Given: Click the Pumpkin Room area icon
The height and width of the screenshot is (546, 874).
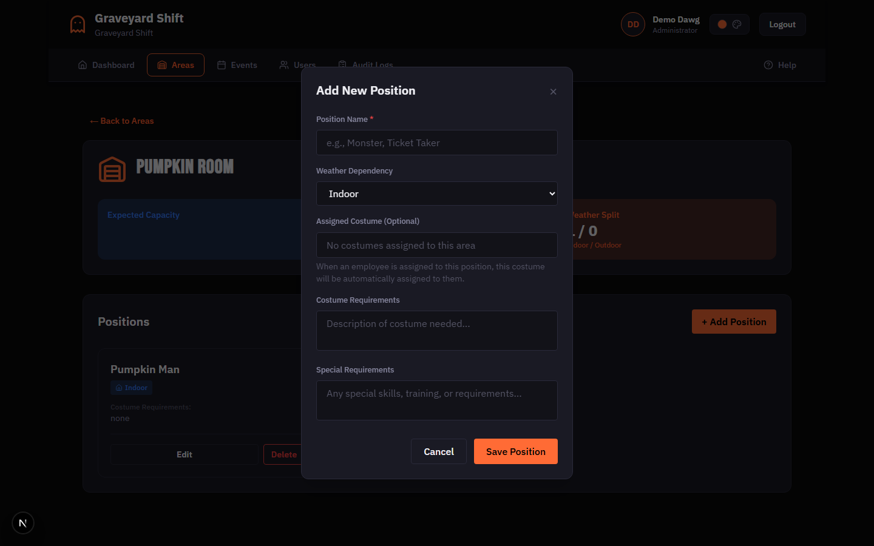Looking at the screenshot, I should pyautogui.click(x=112, y=169).
